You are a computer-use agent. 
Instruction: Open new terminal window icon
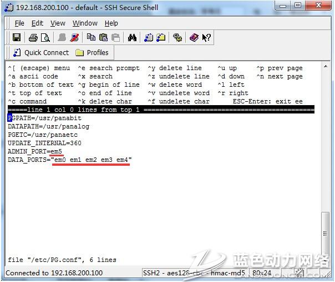pos(149,38)
